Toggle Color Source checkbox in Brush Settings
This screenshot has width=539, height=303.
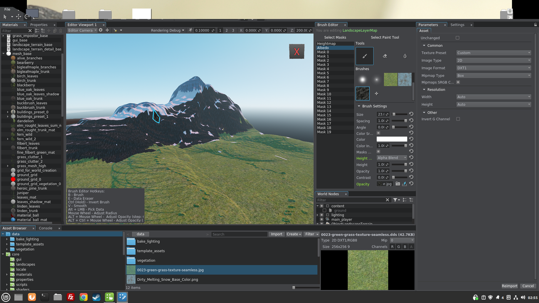[378, 133]
